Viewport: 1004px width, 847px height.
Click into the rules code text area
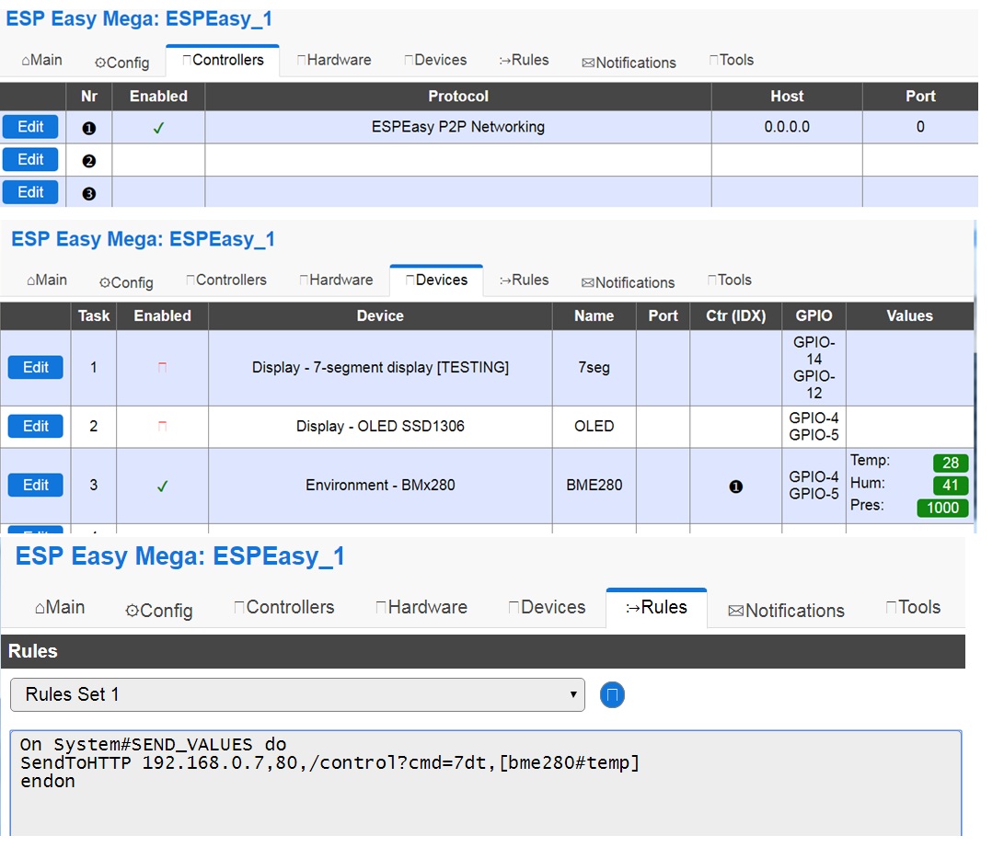pyautogui.click(x=486, y=783)
